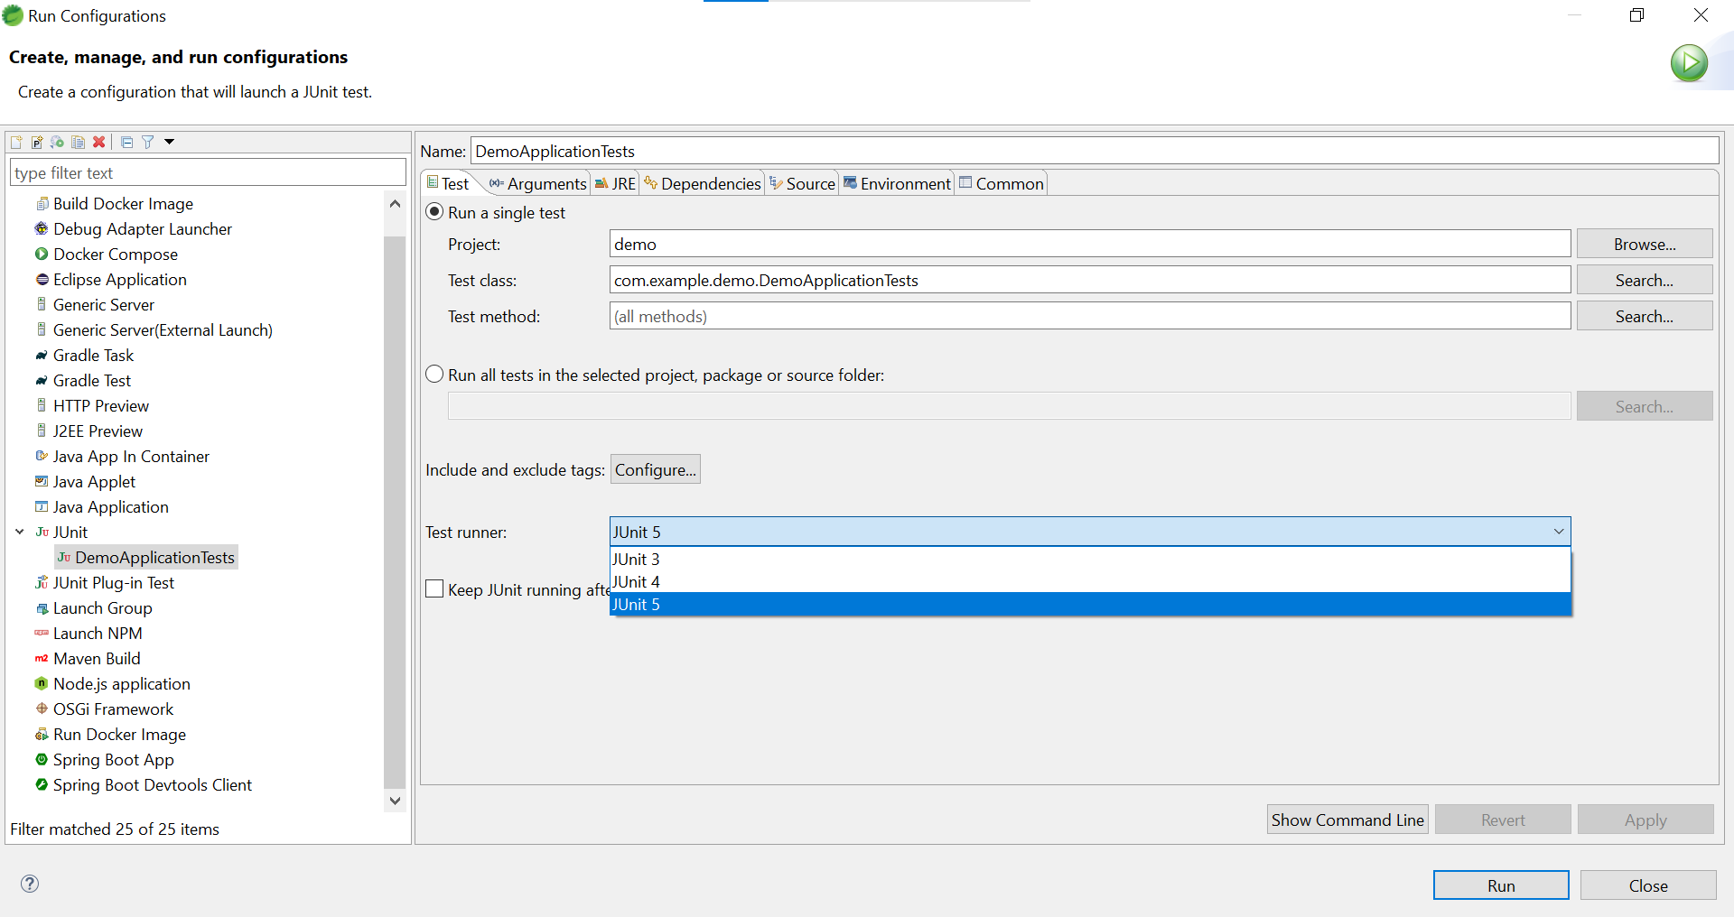Image resolution: width=1734 pixels, height=917 pixels.
Task: Open help via the question mark icon
Action: tap(30, 884)
